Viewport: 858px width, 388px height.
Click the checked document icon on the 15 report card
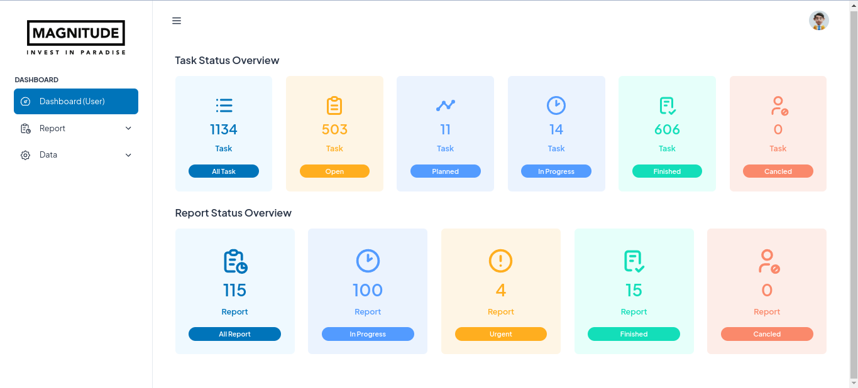tap(634, 261)
